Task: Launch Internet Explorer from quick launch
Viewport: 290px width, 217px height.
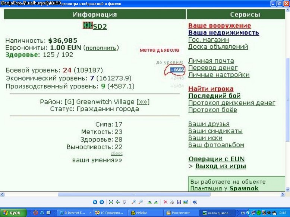Action: click(x=42, y=213)
